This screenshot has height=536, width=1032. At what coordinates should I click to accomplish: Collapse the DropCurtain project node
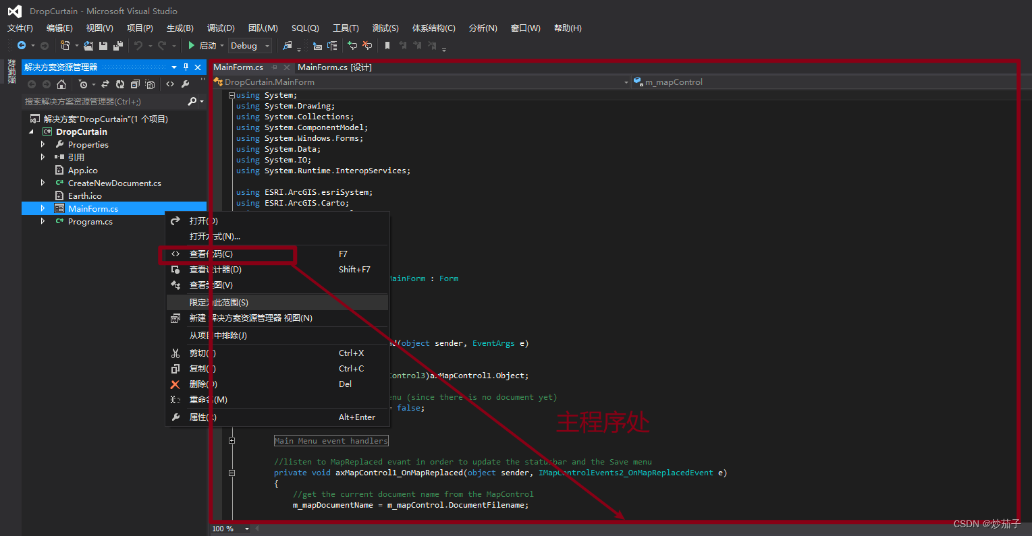click(x=31, y=131)
